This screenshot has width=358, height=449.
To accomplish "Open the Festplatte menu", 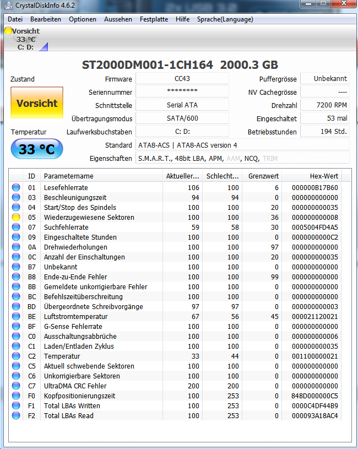I will (154, 19).
